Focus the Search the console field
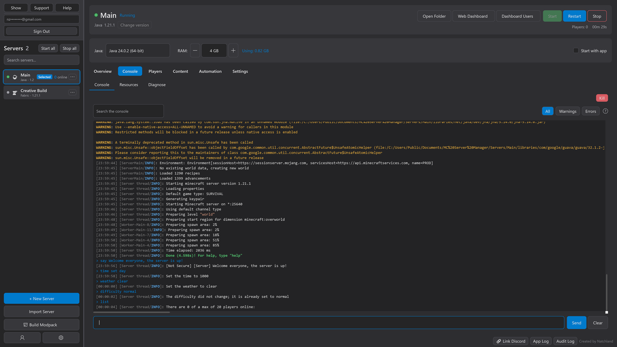The width and height of the screenshot is (617, 347). click(128, 111)
